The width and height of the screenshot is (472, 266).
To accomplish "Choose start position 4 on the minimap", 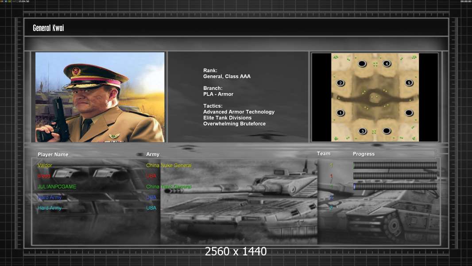I will 387,63.
